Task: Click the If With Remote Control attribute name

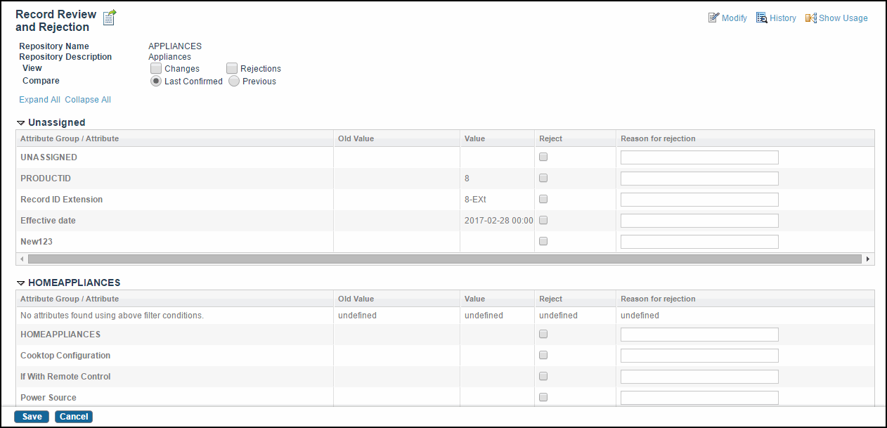Action: (65, 377)
